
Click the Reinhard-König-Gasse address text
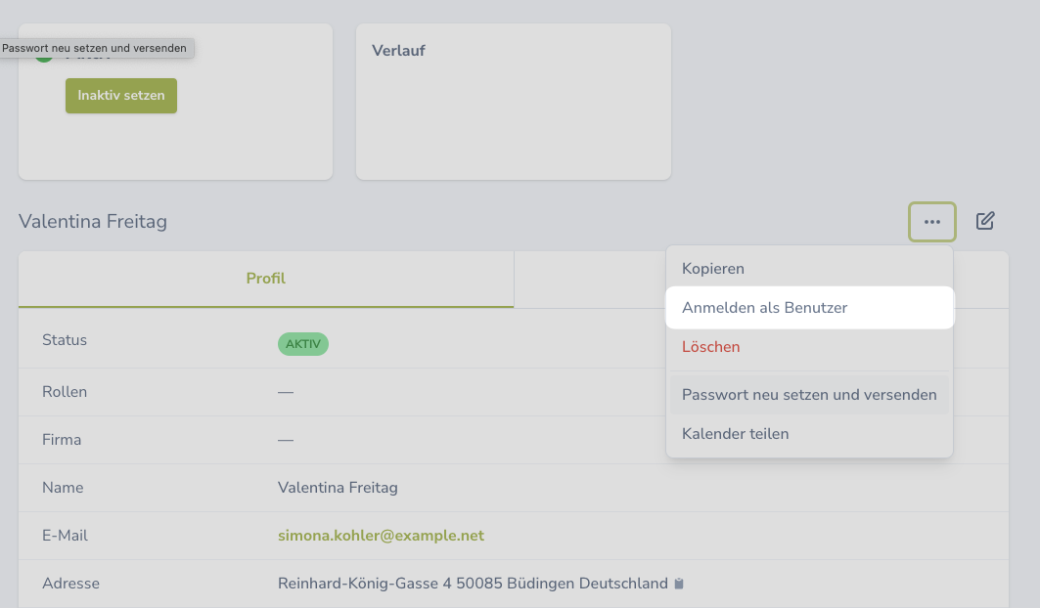click(x=473, y=584)
